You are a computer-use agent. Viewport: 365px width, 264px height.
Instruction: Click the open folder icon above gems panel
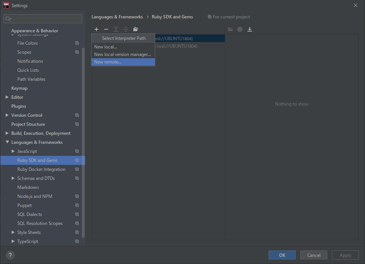[230, 29]
